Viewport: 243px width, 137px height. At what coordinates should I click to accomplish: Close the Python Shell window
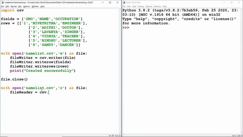239,3
